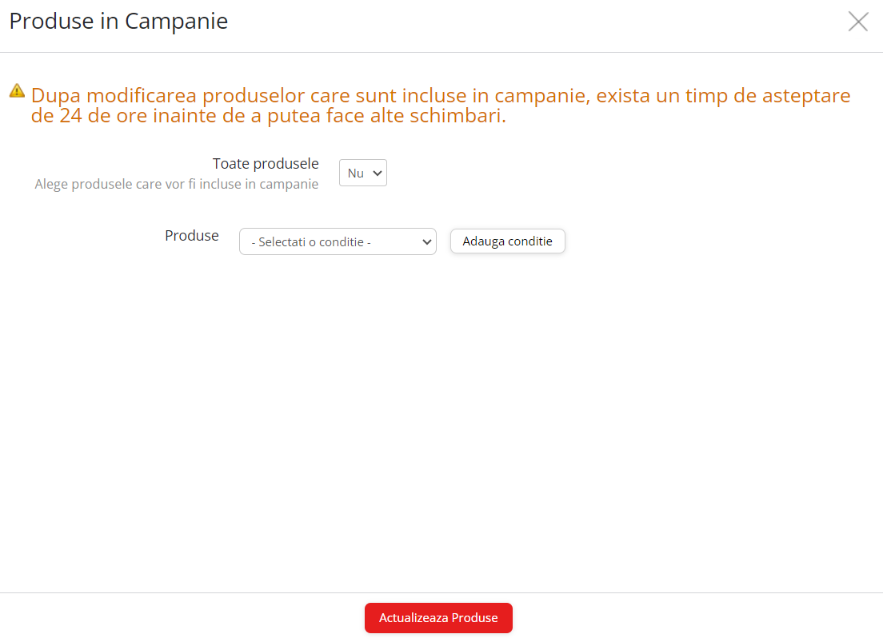Click the chevron on the condition selector
The height and width of the screenshot is (642, 883).
click(427, 241)
